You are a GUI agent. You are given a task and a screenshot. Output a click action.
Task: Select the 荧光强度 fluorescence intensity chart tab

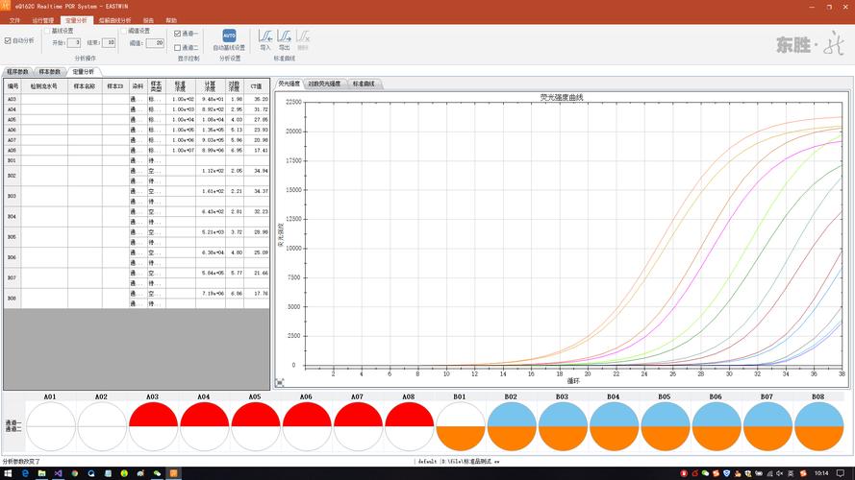point(289,84)
